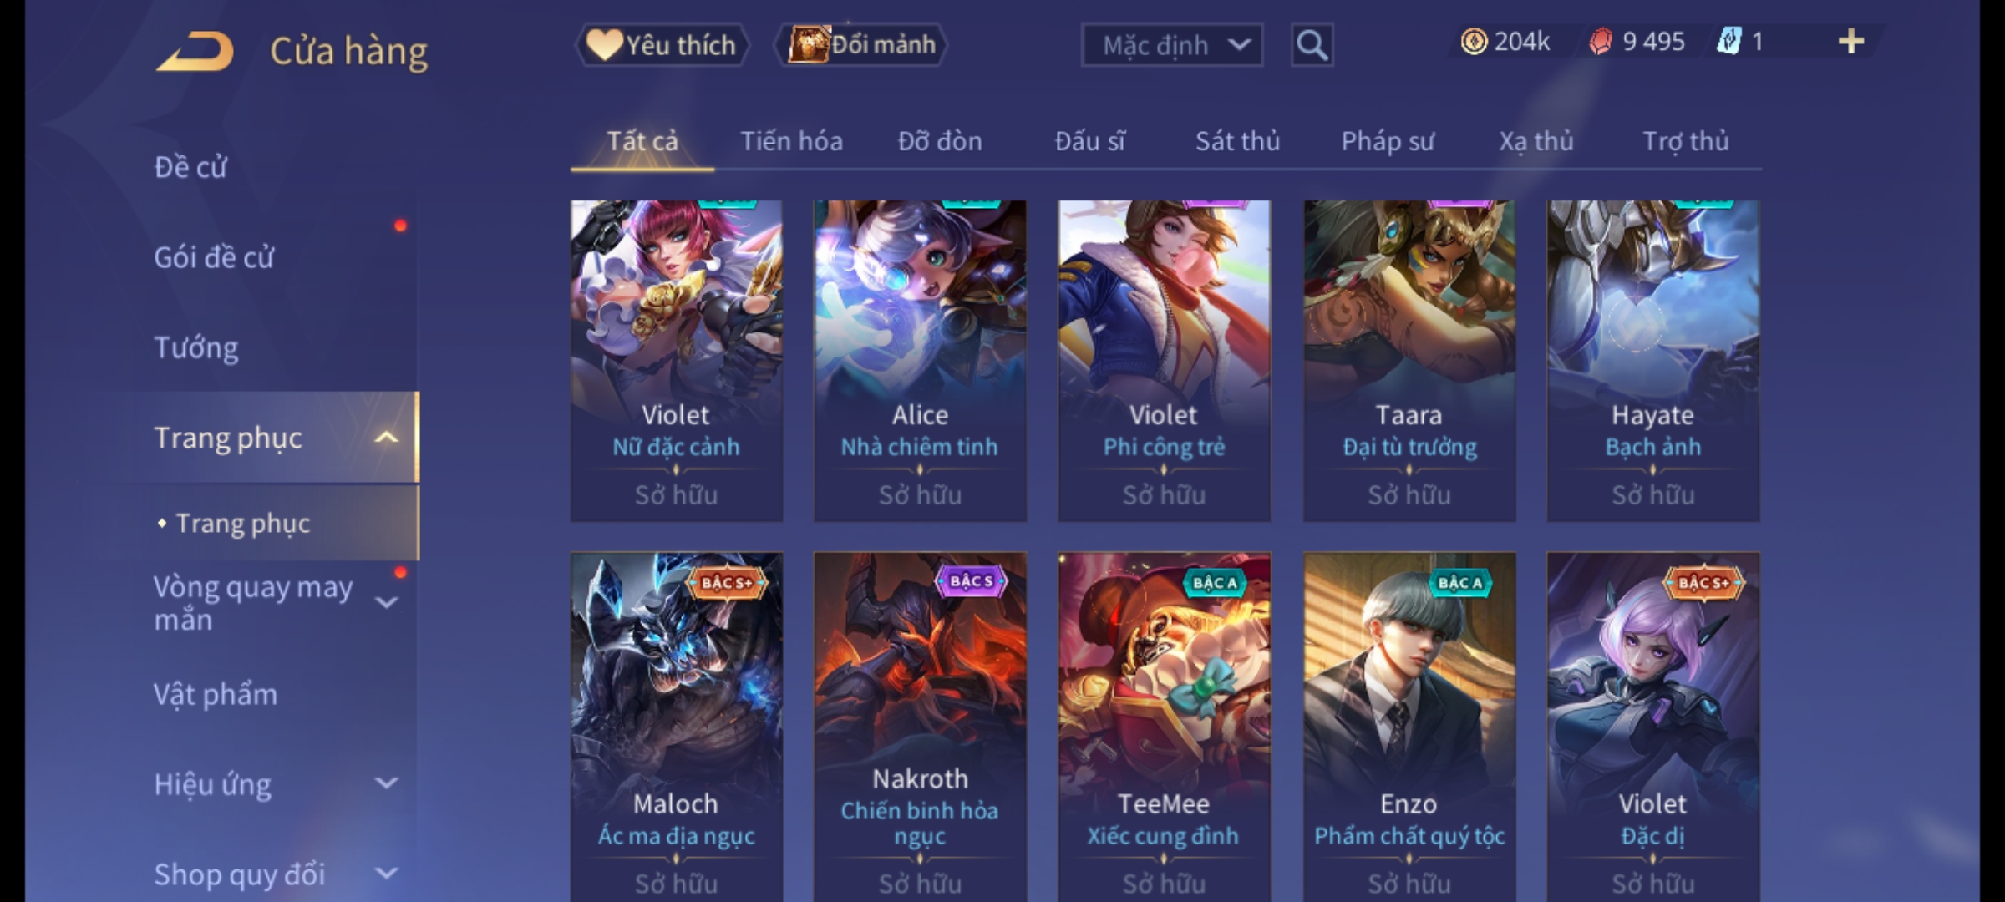Viewport: 2005px width, 902px height.
Task: Expand the Shop quy đổi section
Action: pos(386,874)
